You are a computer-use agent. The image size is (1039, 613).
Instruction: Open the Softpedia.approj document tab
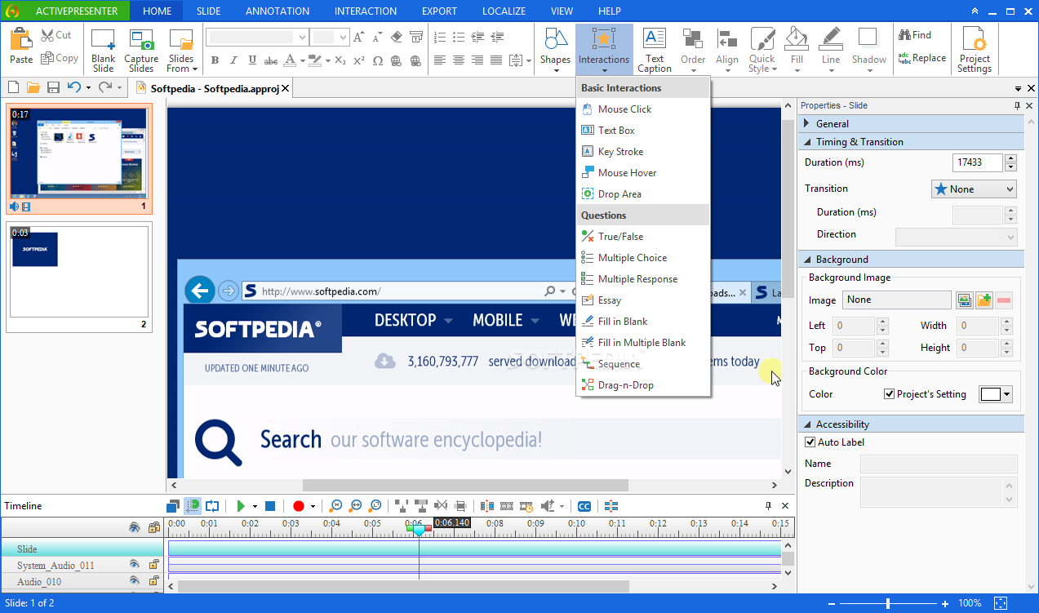click(211, 88)
